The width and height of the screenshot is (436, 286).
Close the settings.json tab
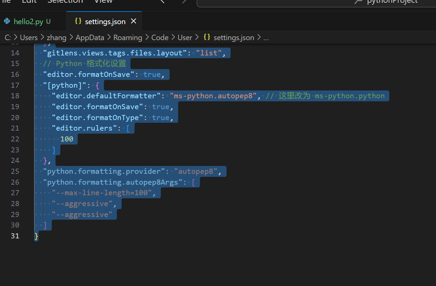point(133,21)
